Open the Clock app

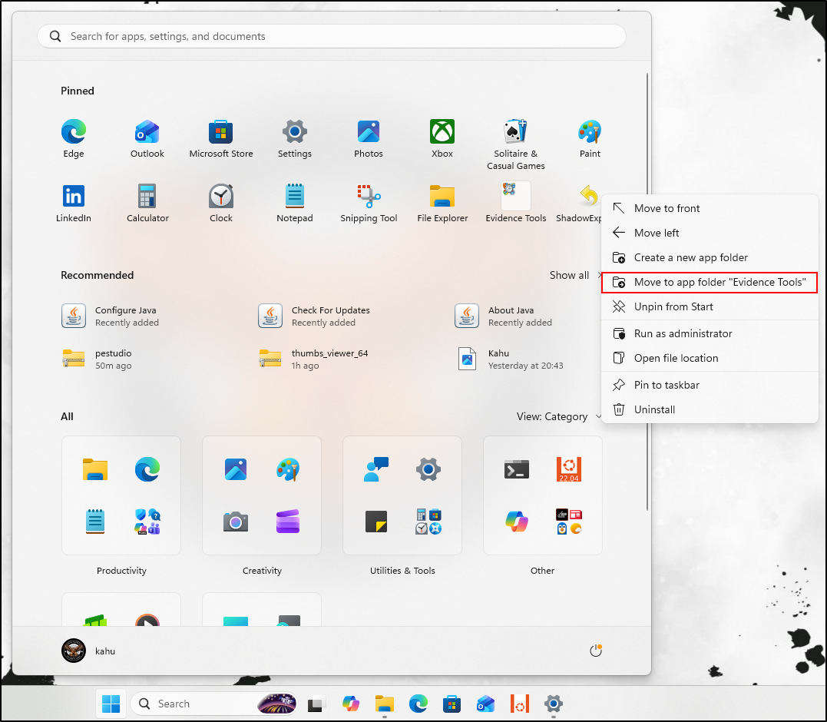click(x=221, y=203)
